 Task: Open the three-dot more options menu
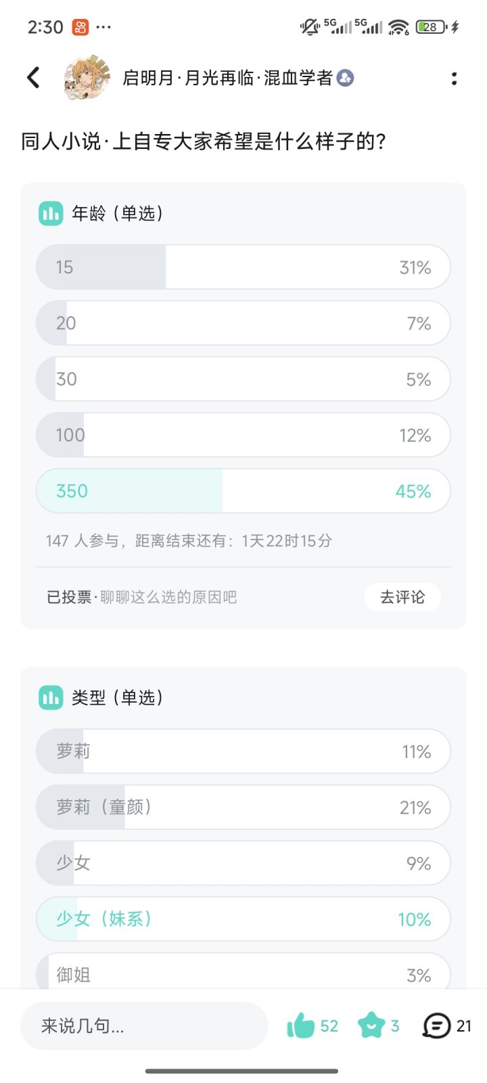tap(454, 79)
